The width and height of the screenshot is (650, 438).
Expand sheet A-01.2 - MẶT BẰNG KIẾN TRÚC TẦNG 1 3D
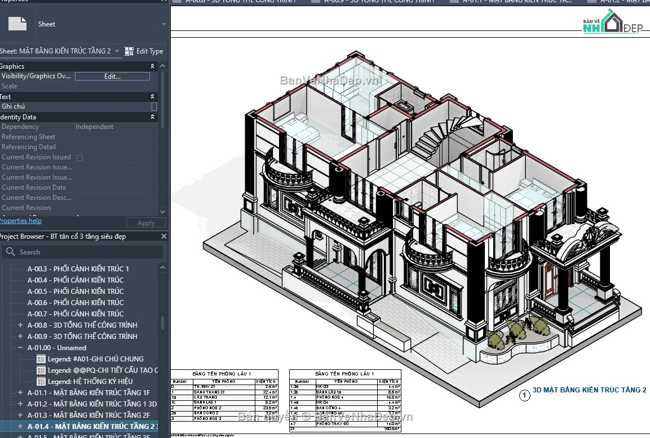20,404
